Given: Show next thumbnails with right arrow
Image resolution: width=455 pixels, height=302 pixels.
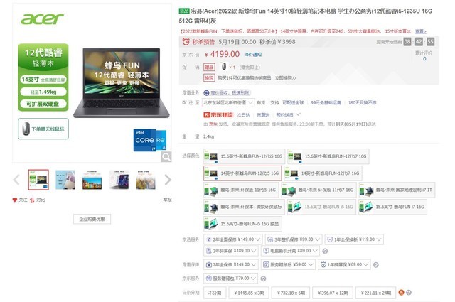Looking at the screenshot, I should pyautogui.click(x=168, y=180).
